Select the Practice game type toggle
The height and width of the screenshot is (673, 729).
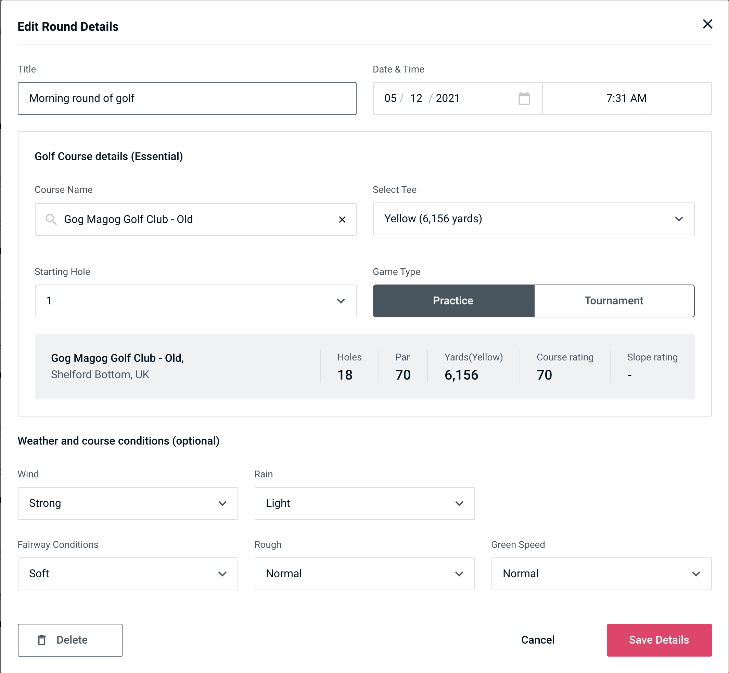click(453, 301)
